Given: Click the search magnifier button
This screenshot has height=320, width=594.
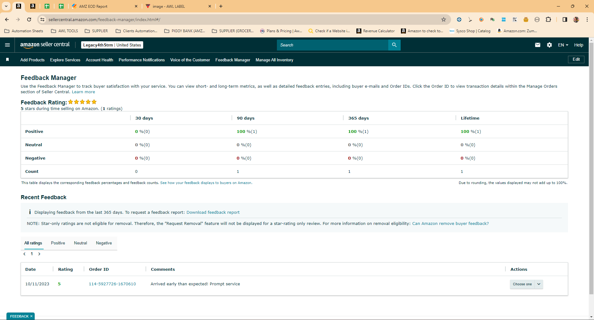Looking at the screenshot, I should click(394, 45).
